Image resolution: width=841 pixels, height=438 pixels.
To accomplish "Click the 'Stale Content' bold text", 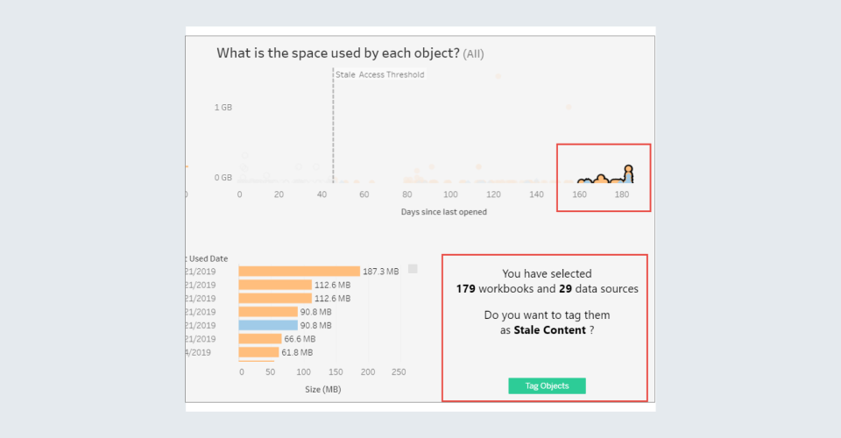I will click(549, 330).
